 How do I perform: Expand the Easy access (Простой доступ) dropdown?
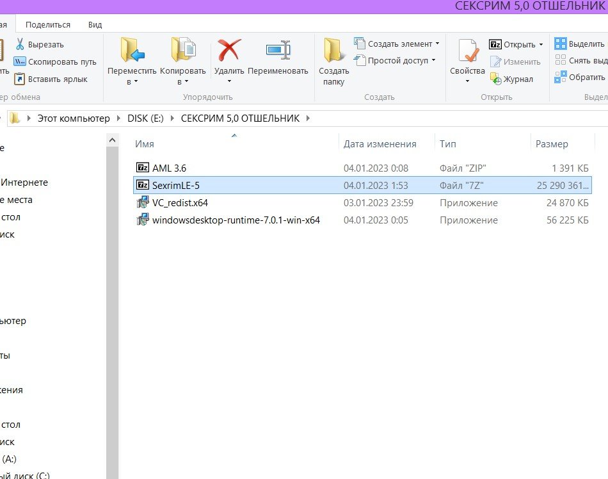433,61
